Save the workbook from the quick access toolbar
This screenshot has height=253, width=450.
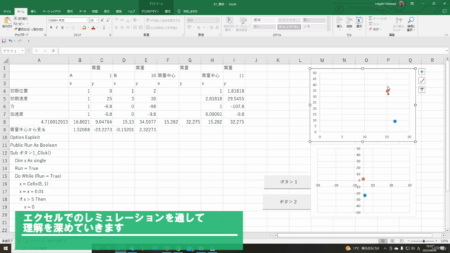coord(4,41)
